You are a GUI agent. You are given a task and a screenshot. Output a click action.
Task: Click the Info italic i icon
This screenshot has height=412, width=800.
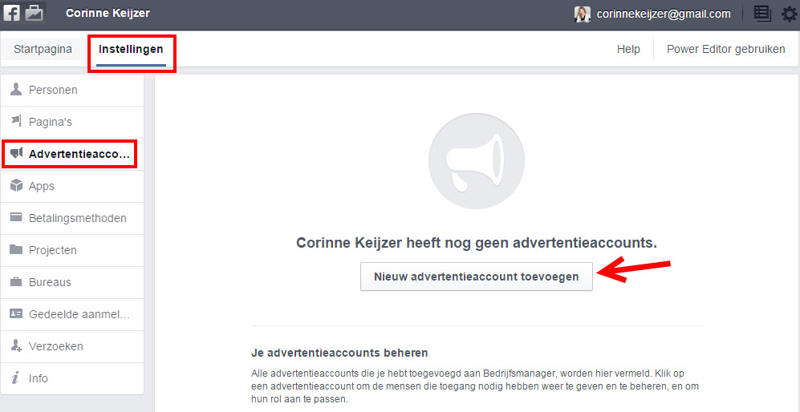16,378
